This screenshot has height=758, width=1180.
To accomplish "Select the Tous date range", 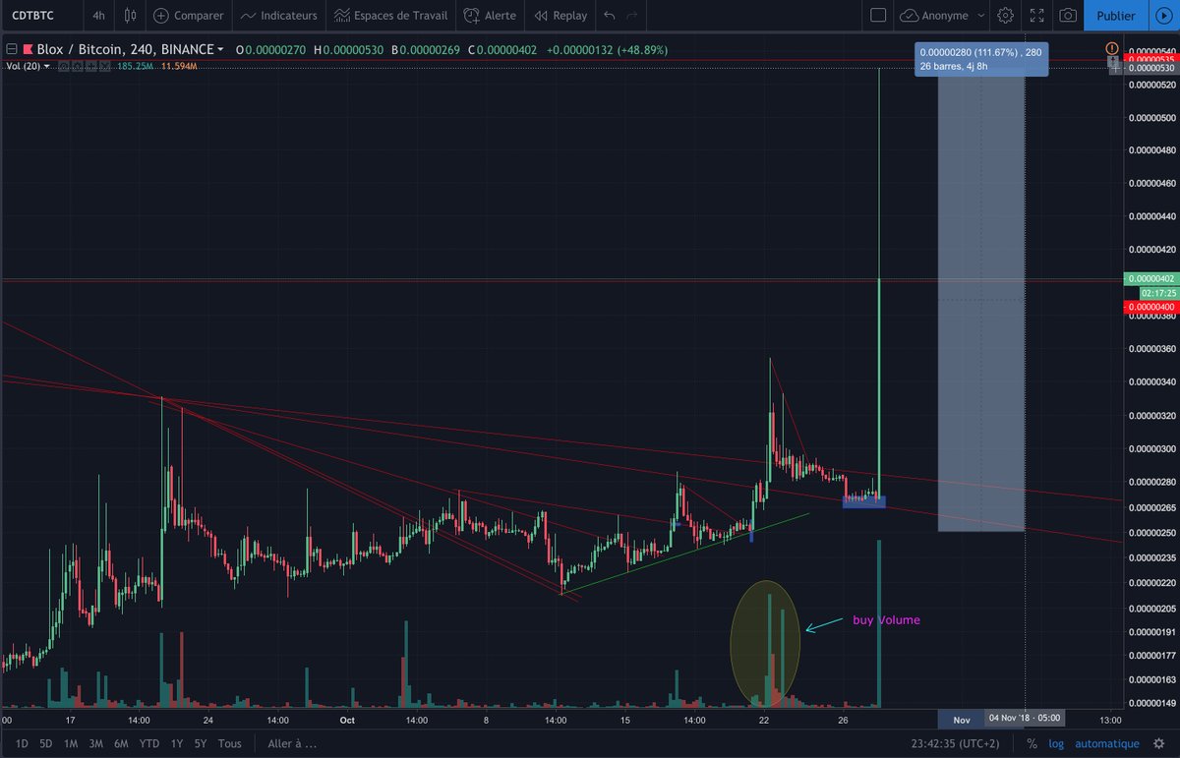I will tap(229, 743).
